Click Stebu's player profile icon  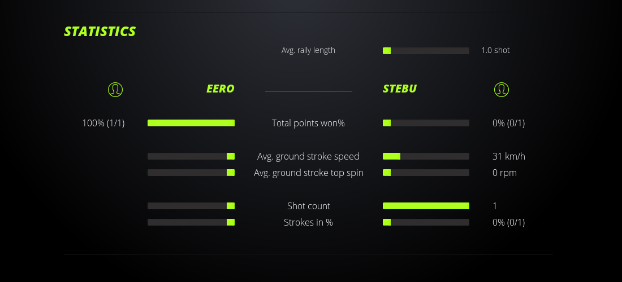[502, 89]
